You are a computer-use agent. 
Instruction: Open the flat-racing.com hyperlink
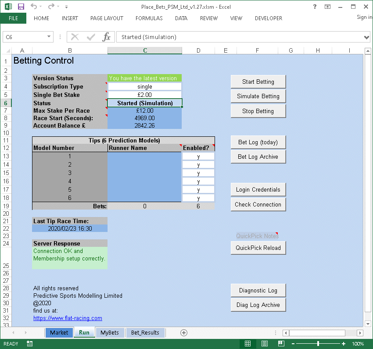point(68,318)
